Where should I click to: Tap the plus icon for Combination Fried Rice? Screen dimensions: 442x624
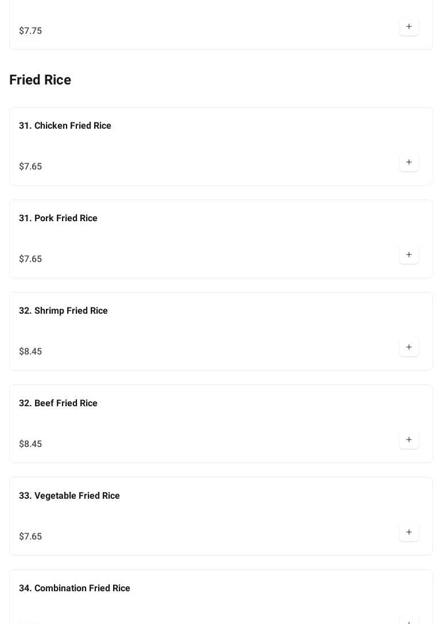click(409, 621)
